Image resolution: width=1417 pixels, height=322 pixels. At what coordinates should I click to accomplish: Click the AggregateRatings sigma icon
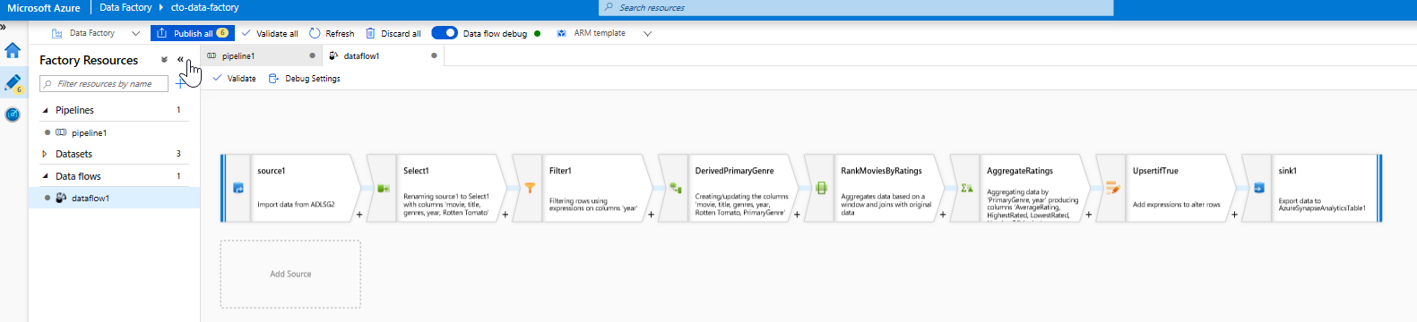pyautogui.click(x=967, y=188)
